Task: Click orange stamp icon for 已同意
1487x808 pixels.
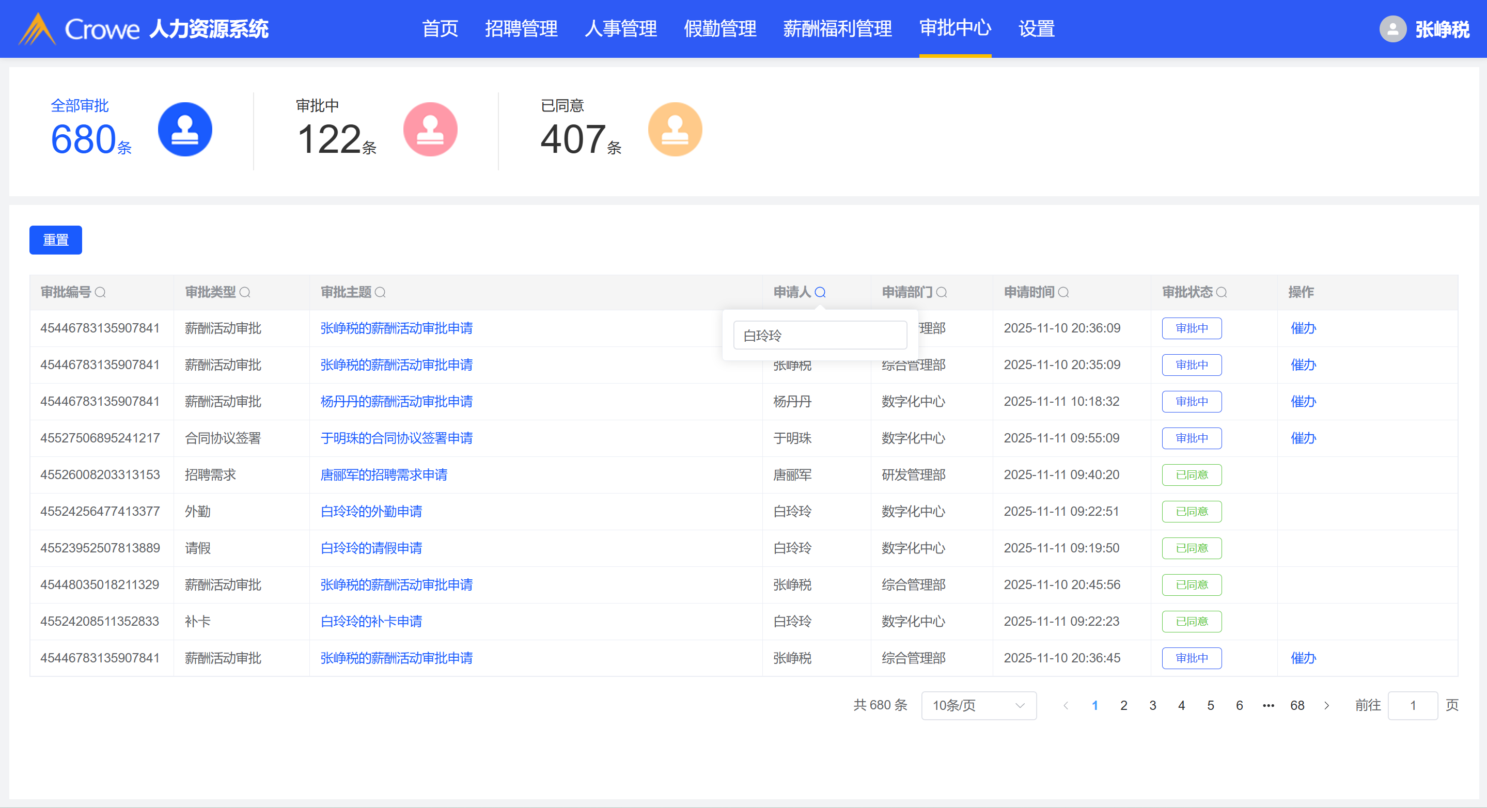Action: click(x=675, y=129)
